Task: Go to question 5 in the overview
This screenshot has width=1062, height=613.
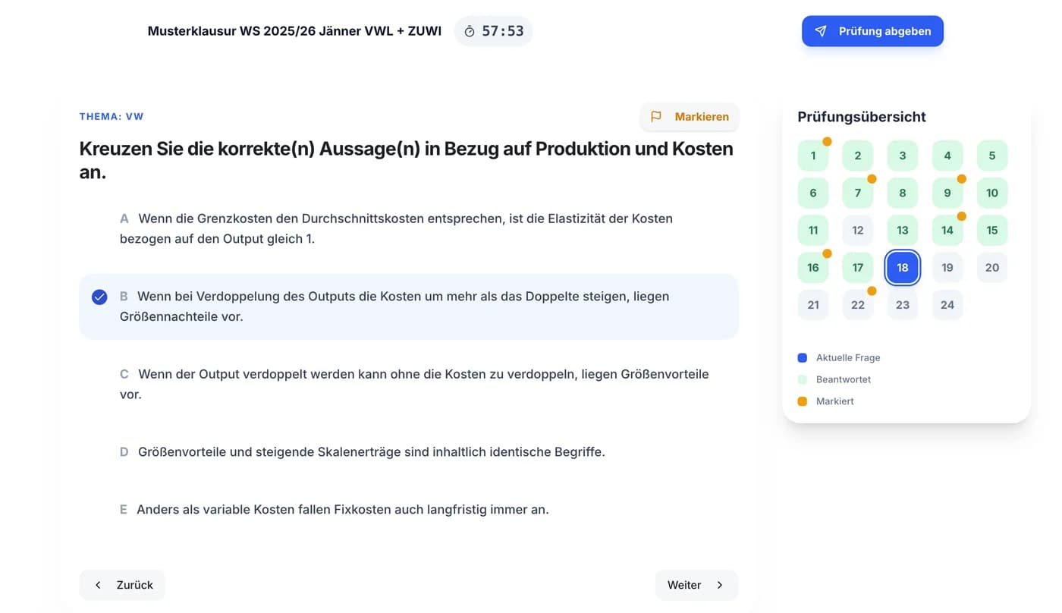Action: (992, 156)
